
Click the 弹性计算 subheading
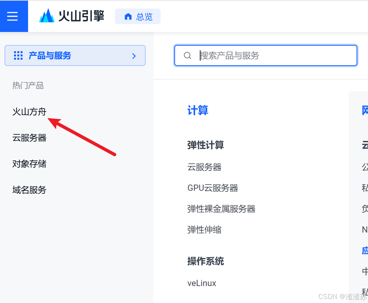[206, 145]
